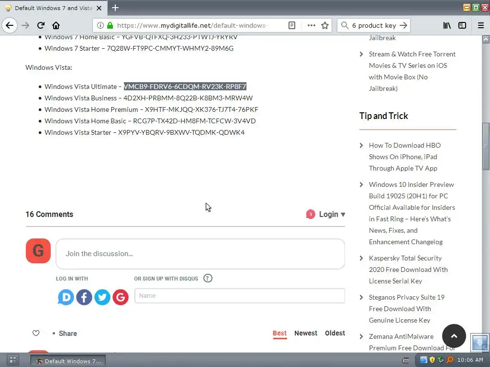Click the Name input field
490x367 pixels.
[x=240, y=295]
